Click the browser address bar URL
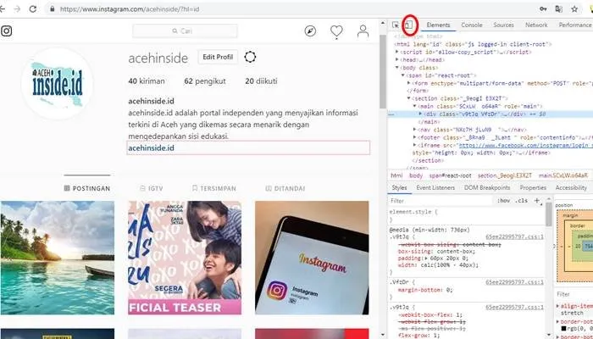 [130, 8]
